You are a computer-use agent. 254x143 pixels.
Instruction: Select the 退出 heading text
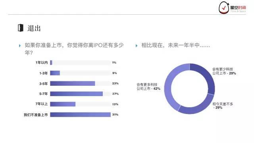point(34,28)
